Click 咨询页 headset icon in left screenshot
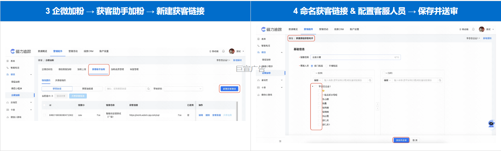The image size is (501, 151). pos(8,102)
